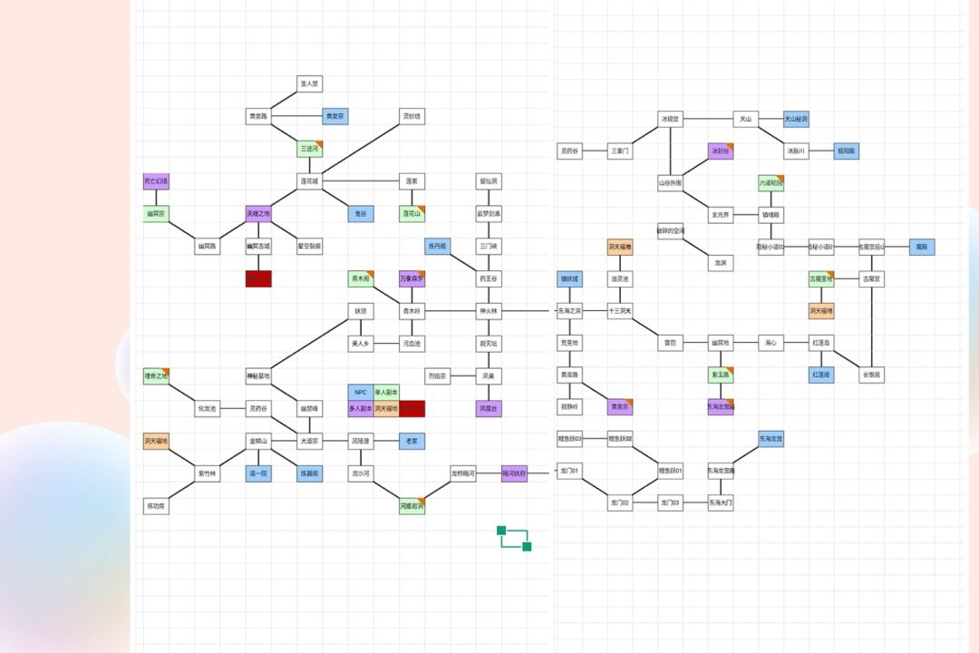Select the 生人禁 node
Image resolution: width=979 pixels, height=653 pixels.
pyautogui.click(x=309, y=83)
